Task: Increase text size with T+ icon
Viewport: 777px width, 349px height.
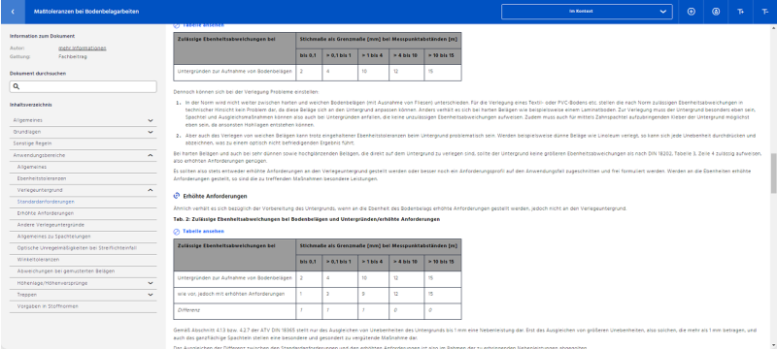Action: [x=741, y=12]
